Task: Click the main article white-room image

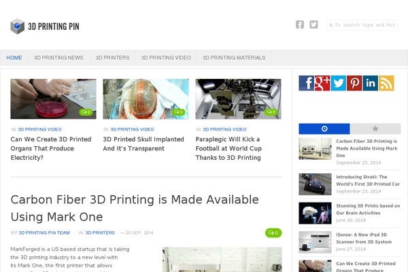Action: pyautogui.click(x=222, y=260)
